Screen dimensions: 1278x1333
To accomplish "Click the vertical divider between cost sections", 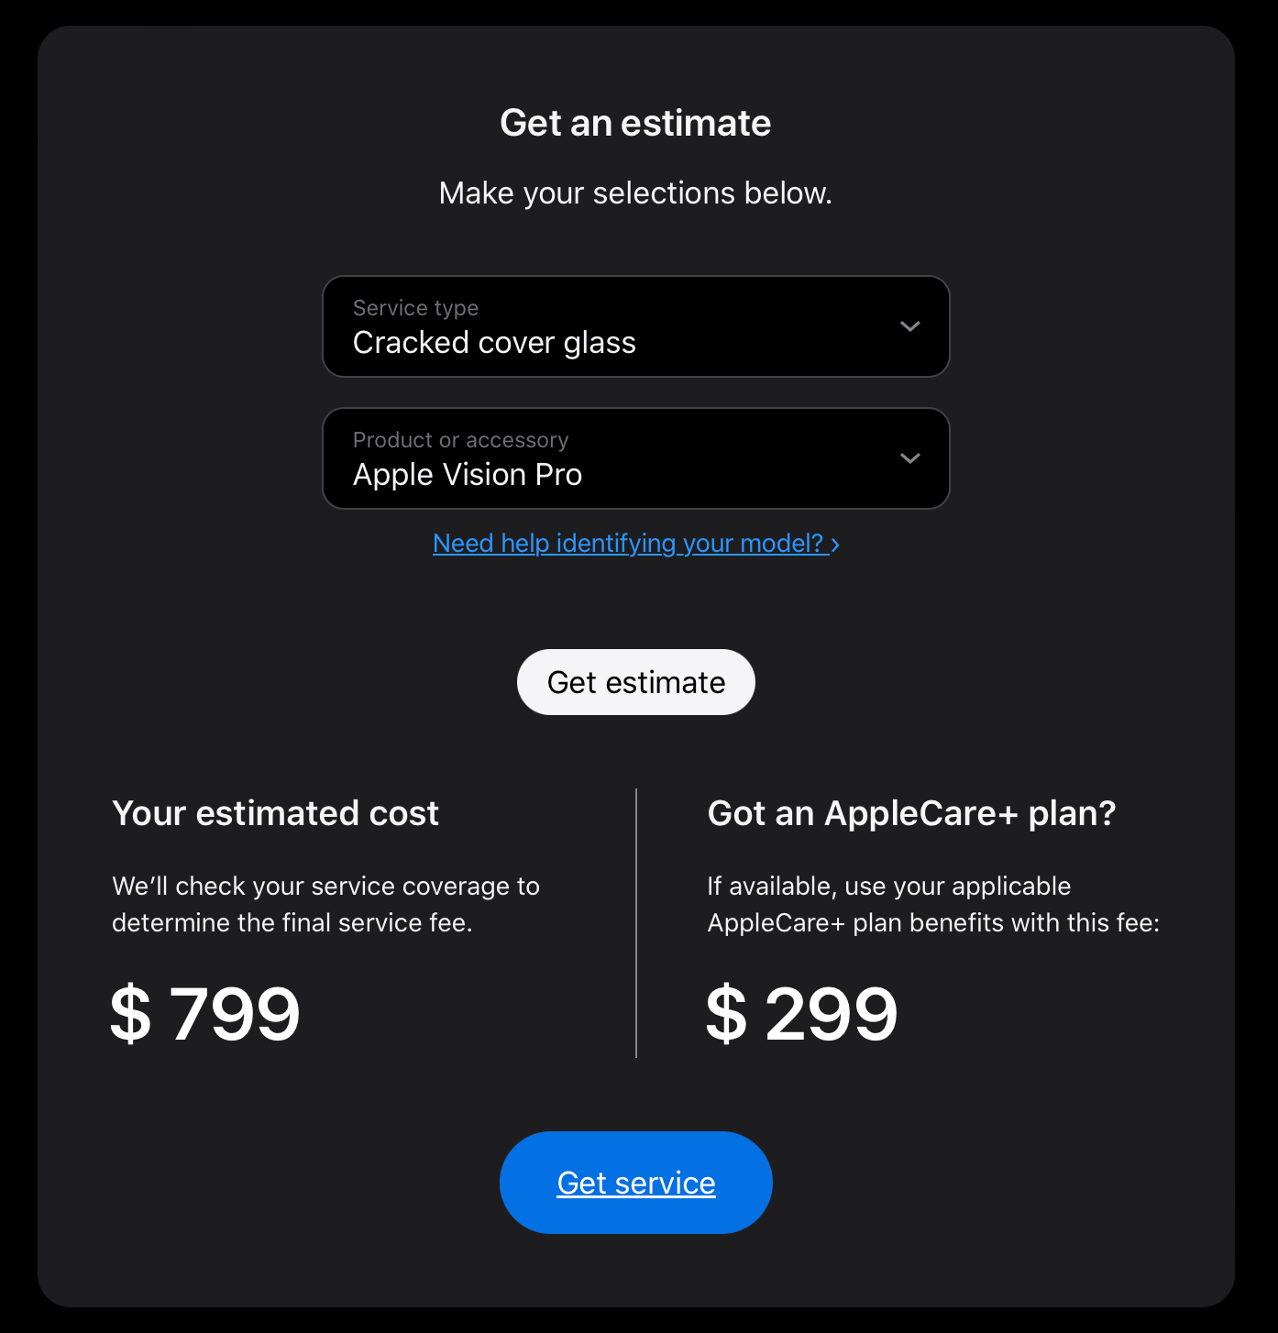I will tap(636, 922).
